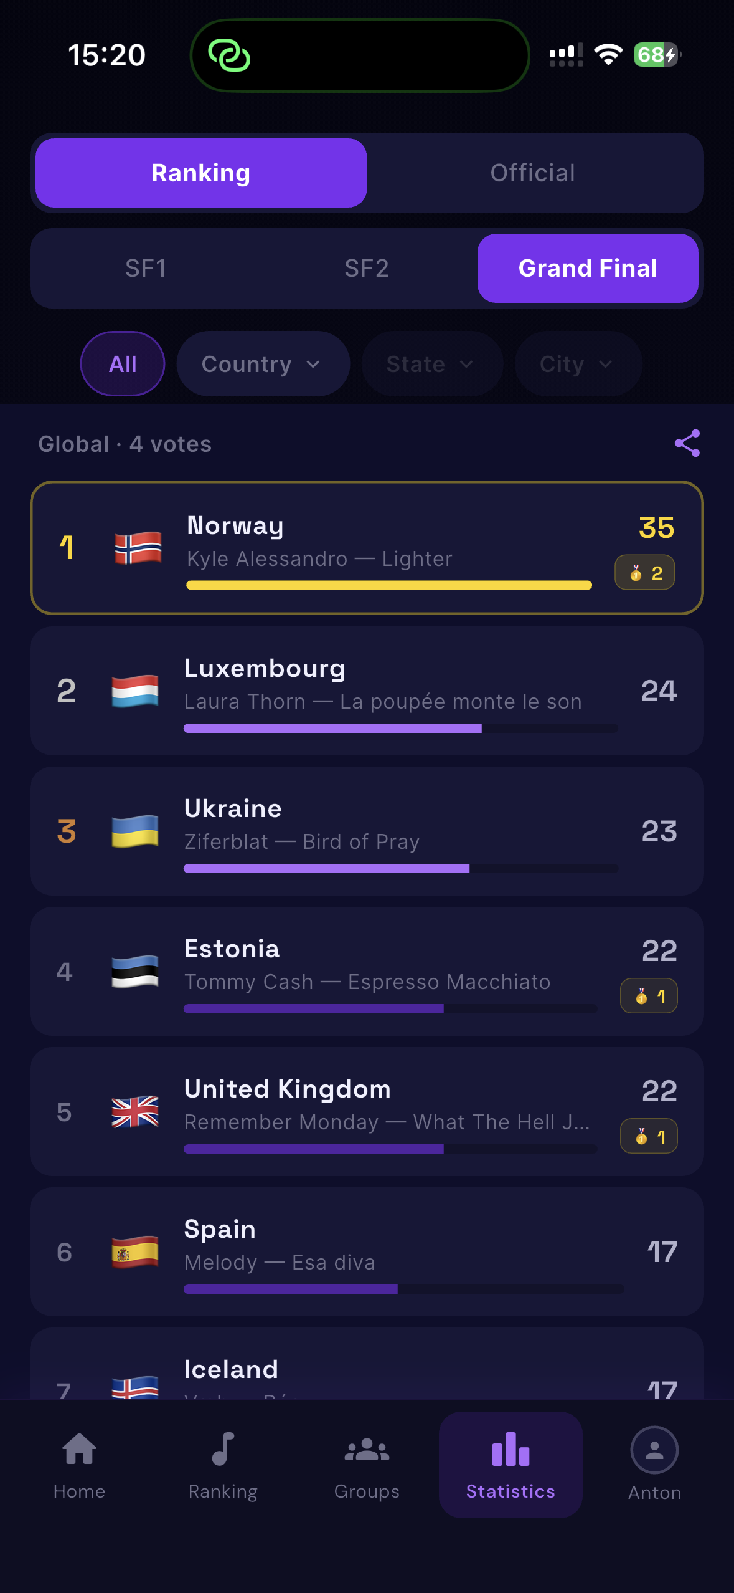Switch to the SF2 tab
This screenshot has height=1593, width=734.
tap(367, 269)
